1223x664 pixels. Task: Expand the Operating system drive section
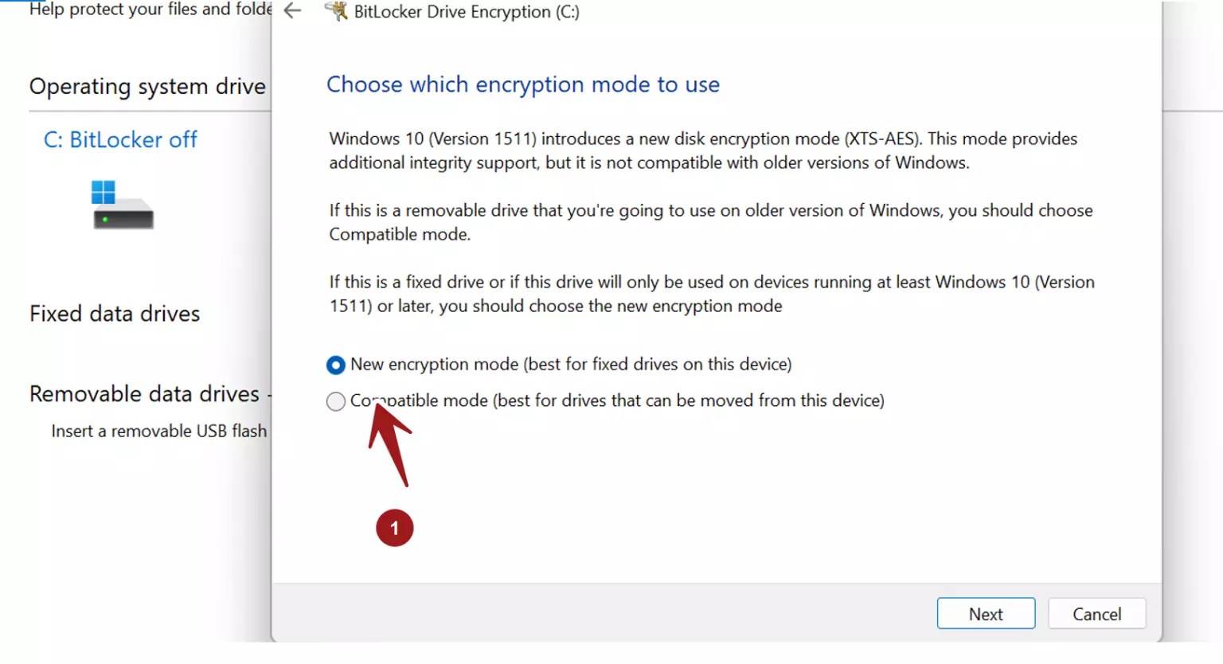tap(147, 86)
